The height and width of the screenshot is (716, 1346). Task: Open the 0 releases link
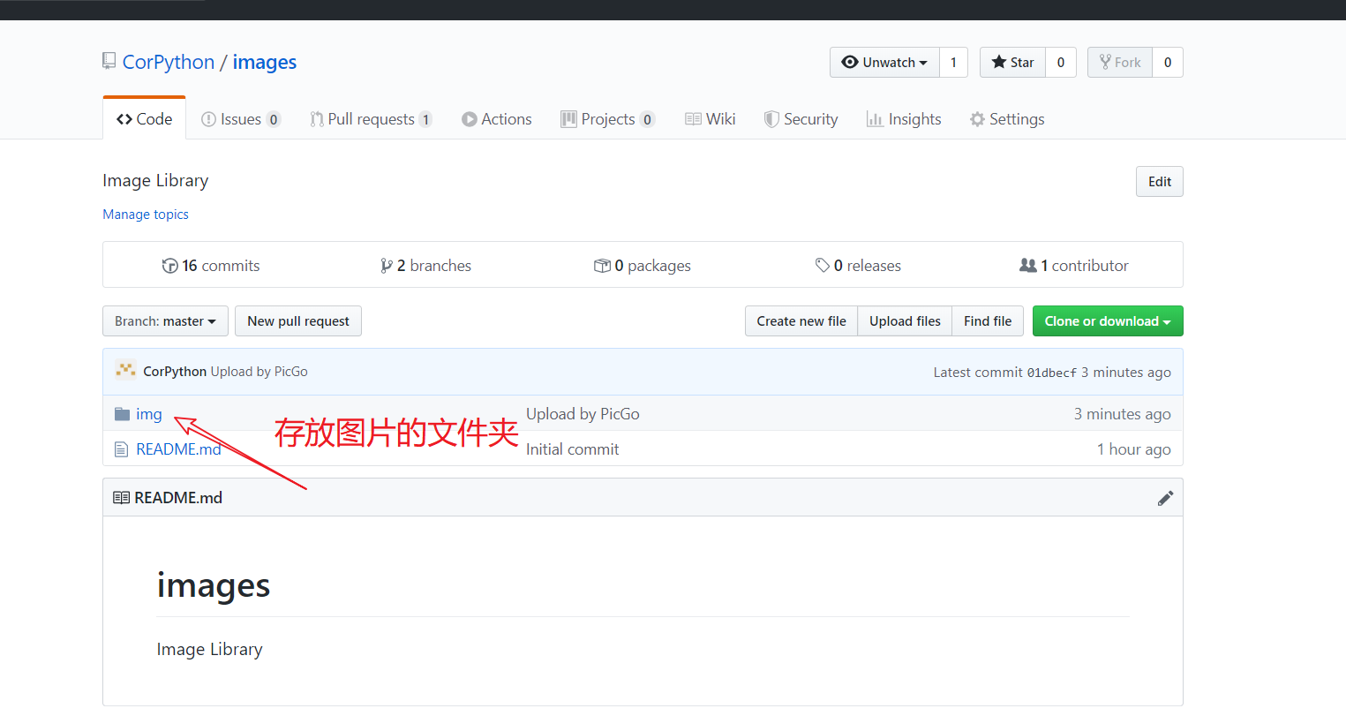(858, 266)
